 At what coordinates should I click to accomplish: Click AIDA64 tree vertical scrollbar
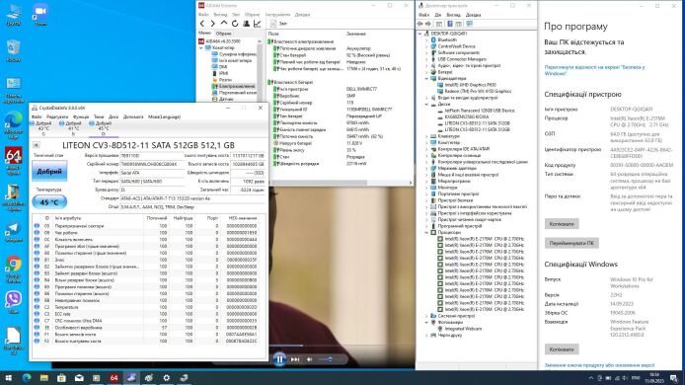coord(260,70)
